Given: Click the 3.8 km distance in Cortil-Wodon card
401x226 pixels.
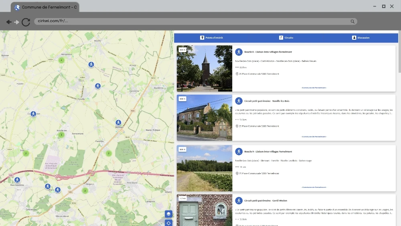Looking at the screenshot, I should pos(243,219).
